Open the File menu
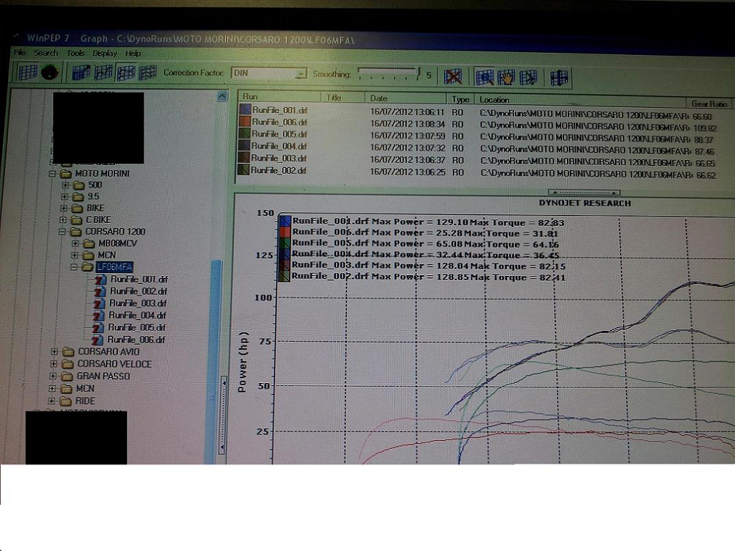735x551 pixels. [19, 53]
